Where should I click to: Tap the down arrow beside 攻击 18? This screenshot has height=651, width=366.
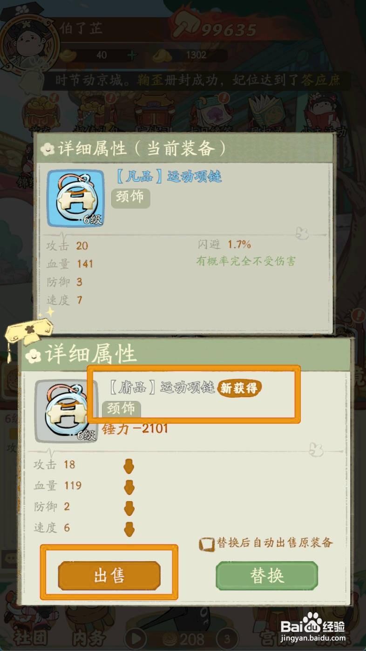pos(129,466)
